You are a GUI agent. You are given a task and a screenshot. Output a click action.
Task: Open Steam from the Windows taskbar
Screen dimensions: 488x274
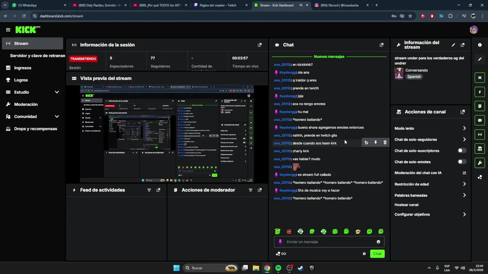300,268
